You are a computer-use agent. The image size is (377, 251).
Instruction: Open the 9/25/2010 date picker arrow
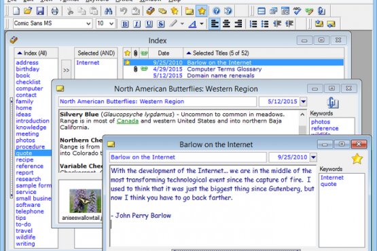pos(313,157)
